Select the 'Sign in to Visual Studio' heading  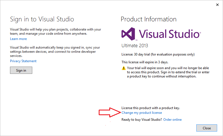coord(42,19)
